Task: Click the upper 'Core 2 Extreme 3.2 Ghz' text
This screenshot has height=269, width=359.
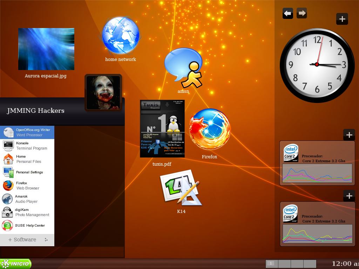Action: [x=324, y=161]
